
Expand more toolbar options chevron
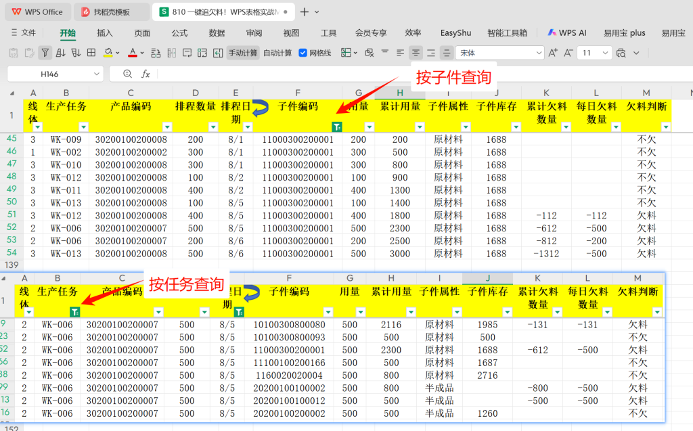(x=636, y=53)
